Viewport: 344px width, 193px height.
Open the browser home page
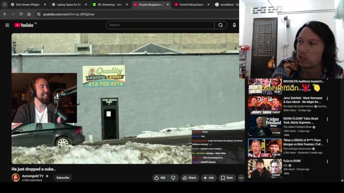(29, 14)
